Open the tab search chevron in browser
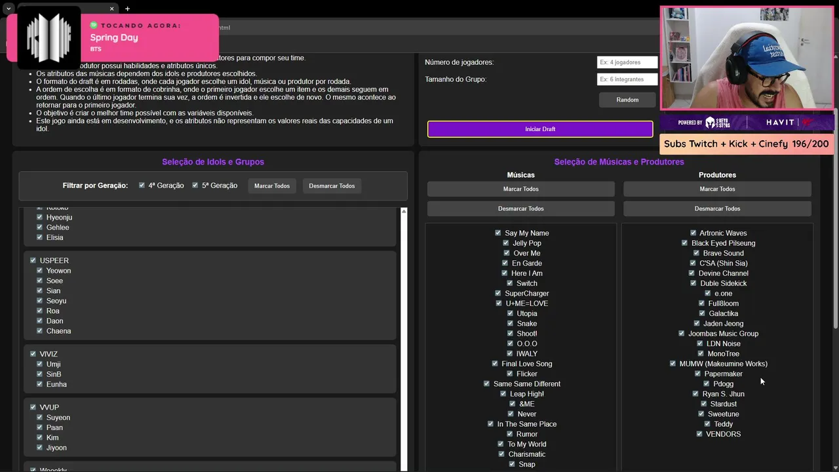 click(x=9, y=9)
